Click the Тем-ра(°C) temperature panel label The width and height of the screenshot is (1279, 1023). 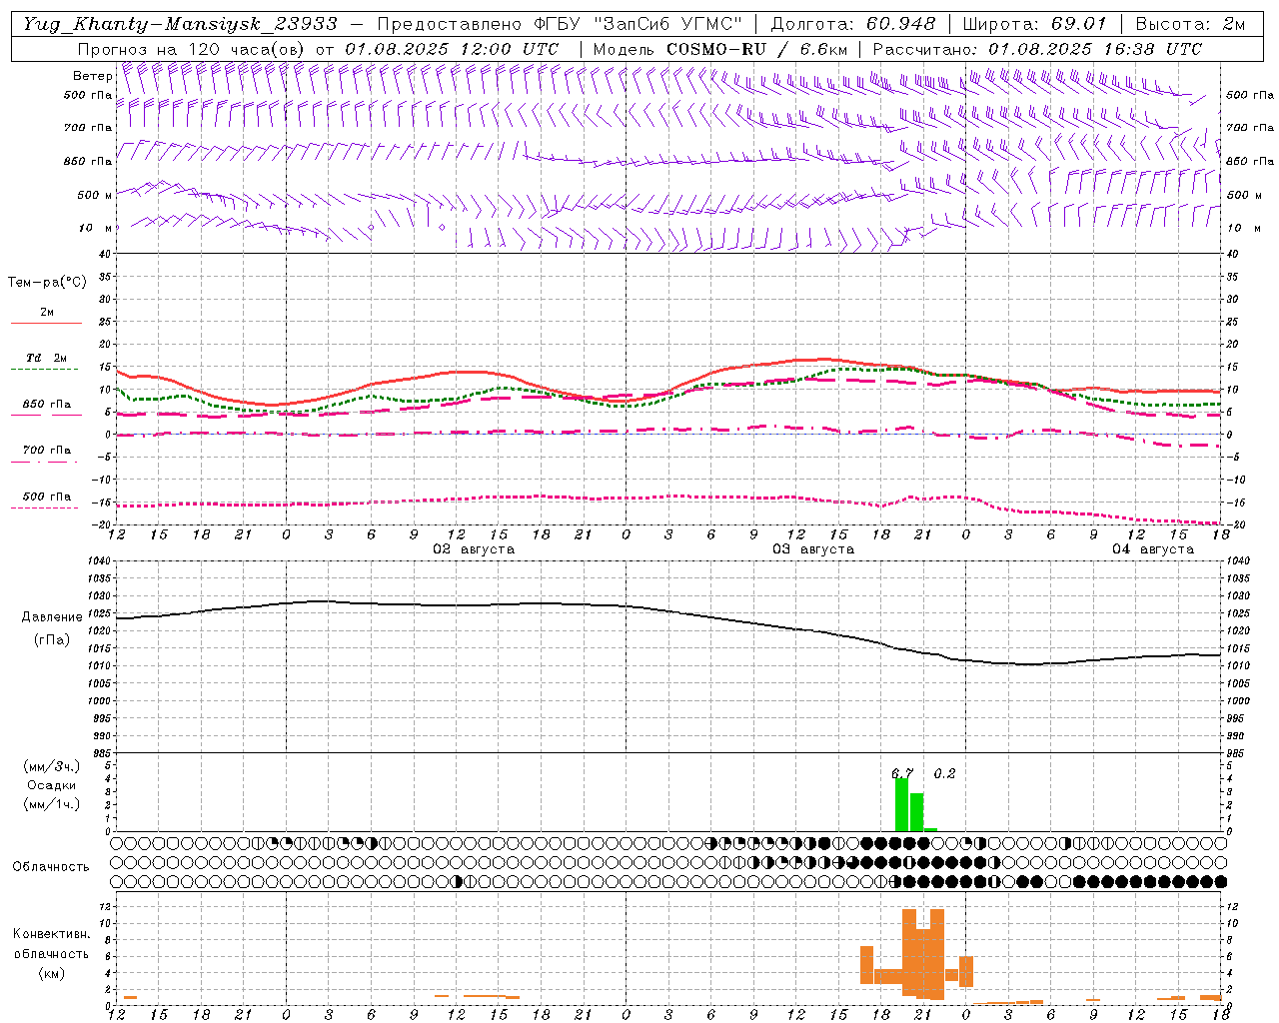coord(47,283)
